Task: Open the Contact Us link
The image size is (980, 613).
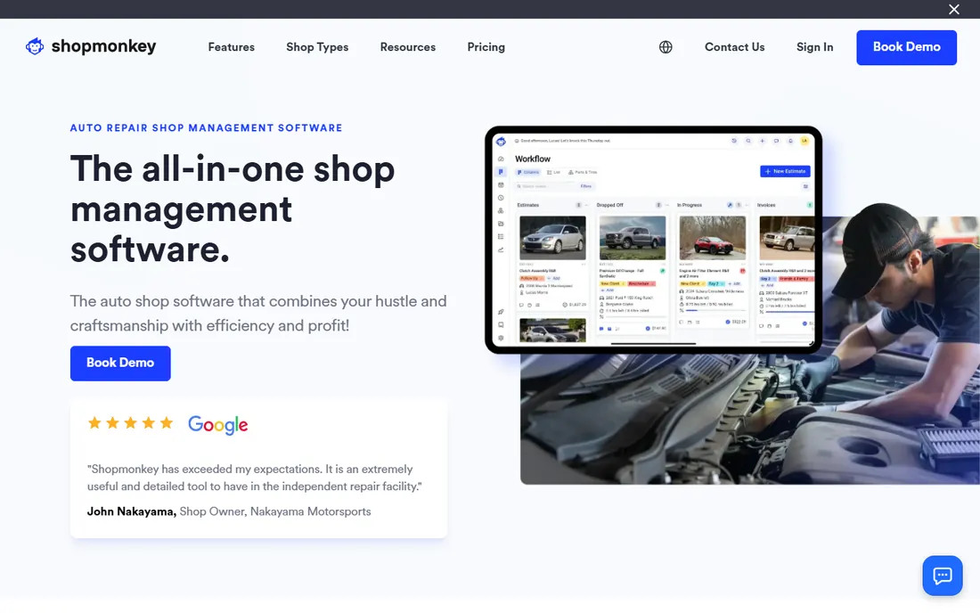Action: pyautogui.click(x=734, y=47)
